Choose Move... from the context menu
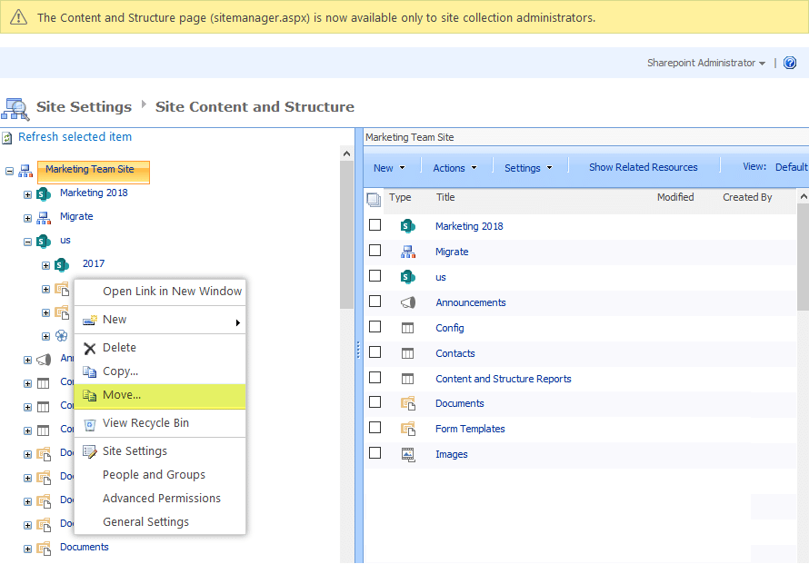The height and width of the screenshot is (564, 809). click(122, 395)
